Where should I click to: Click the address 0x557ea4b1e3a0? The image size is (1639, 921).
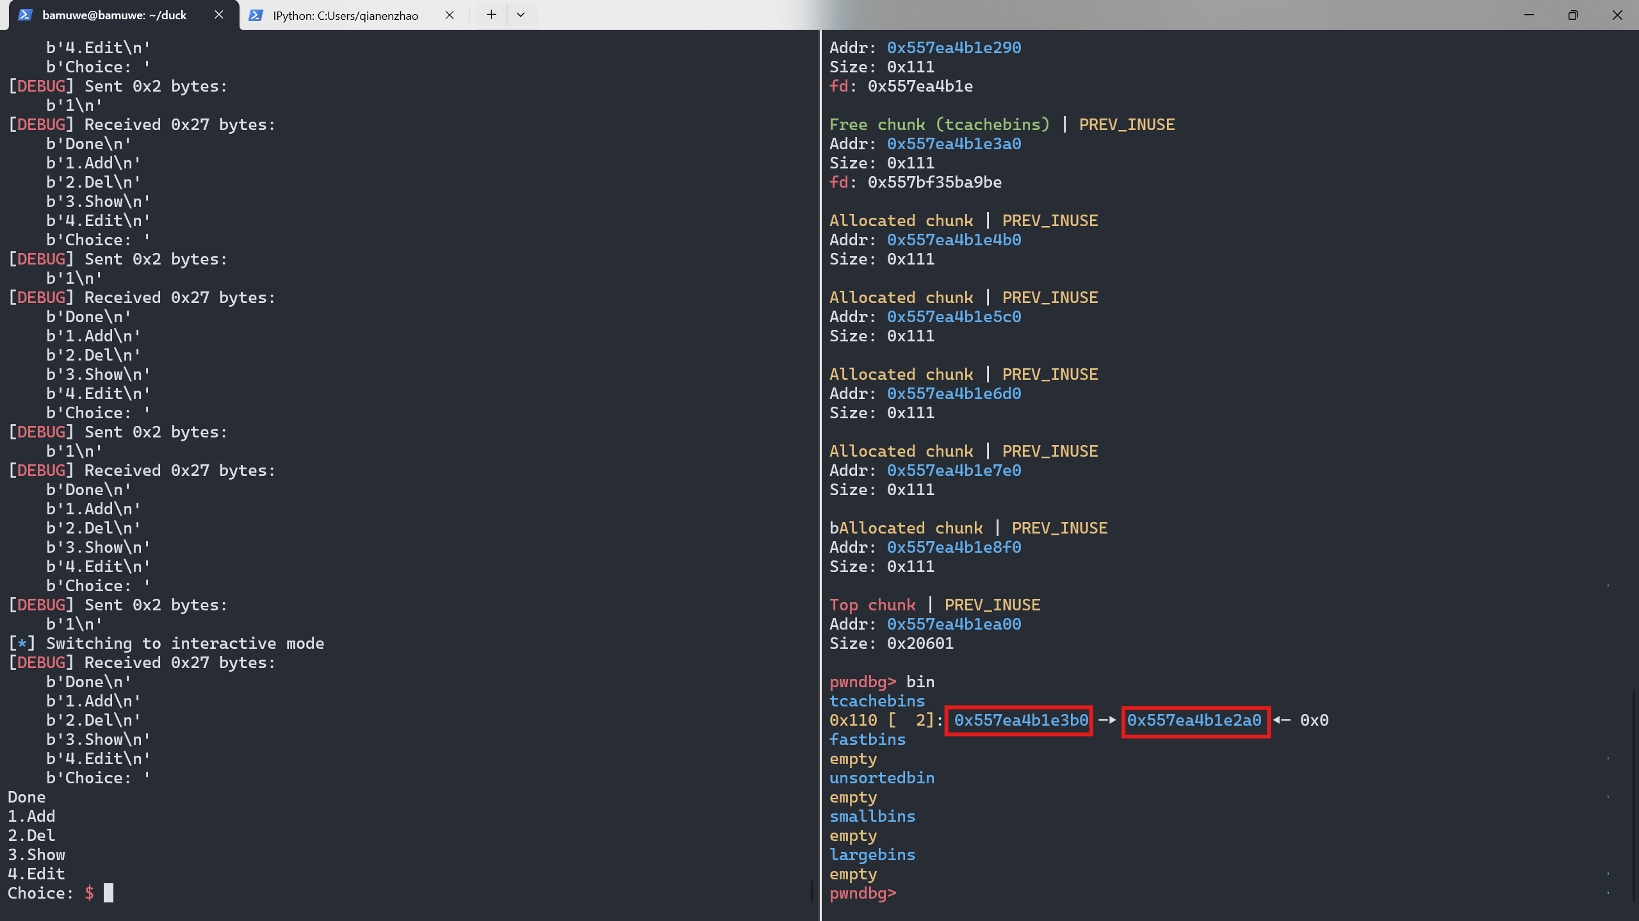[x=954, y=143]
